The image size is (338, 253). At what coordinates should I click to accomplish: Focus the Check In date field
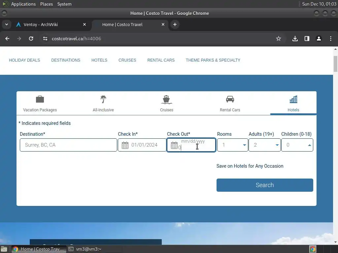tap(142, 145)
